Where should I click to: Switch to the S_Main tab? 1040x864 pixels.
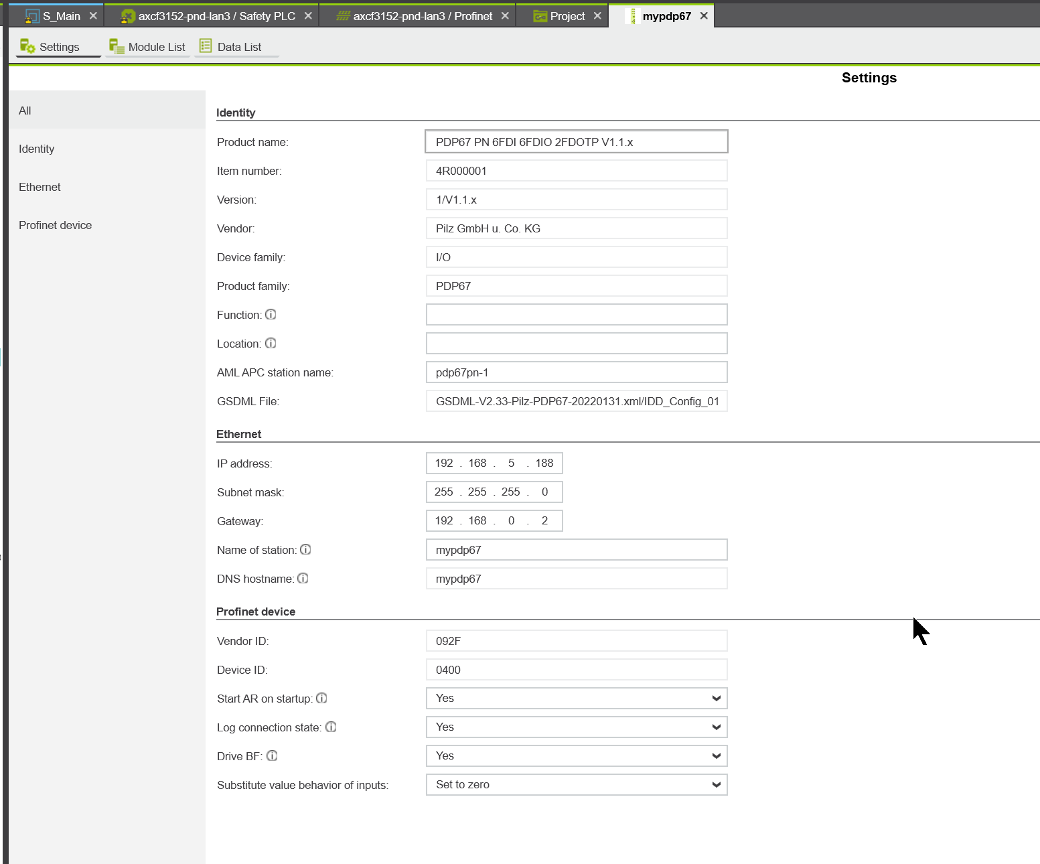[56, 16]
